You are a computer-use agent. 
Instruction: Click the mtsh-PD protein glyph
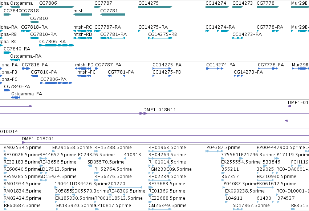83,69
